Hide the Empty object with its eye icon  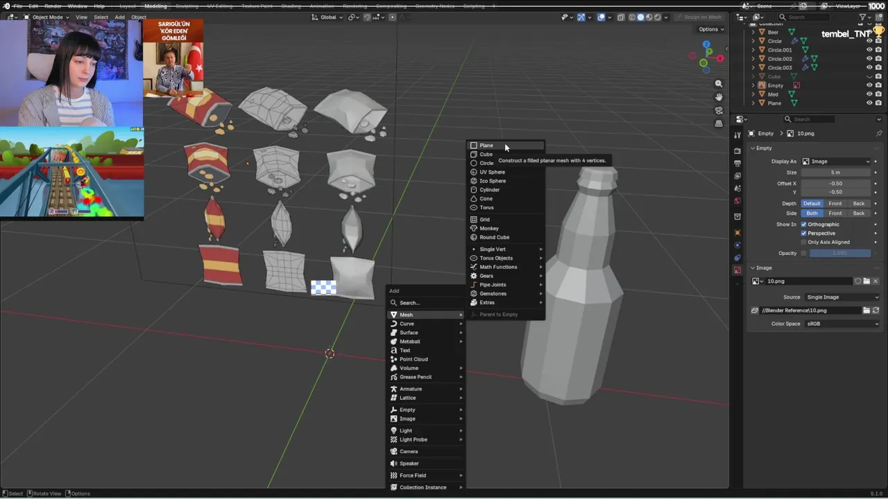click(869, 85)
